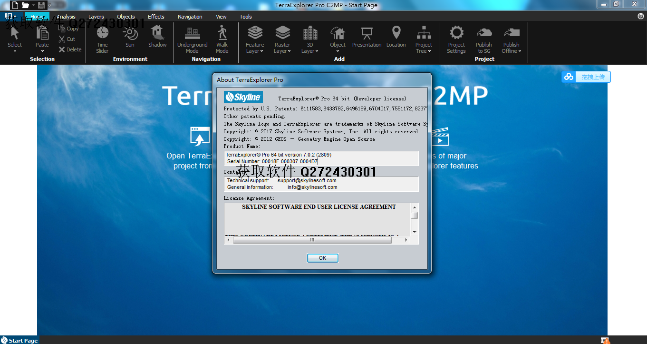Click the TerraExplorer Pro version 7.0.2 text
The image size is (647, 344).
click(279, 155)
